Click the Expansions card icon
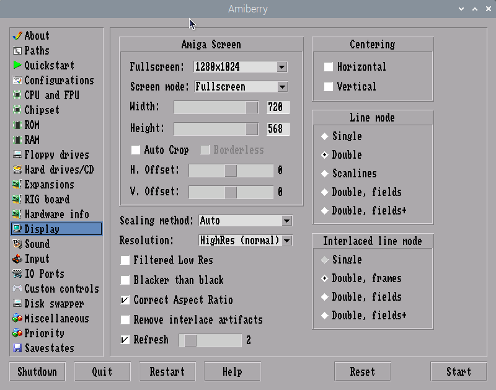The image size is (496, 390). click(17, 184)
